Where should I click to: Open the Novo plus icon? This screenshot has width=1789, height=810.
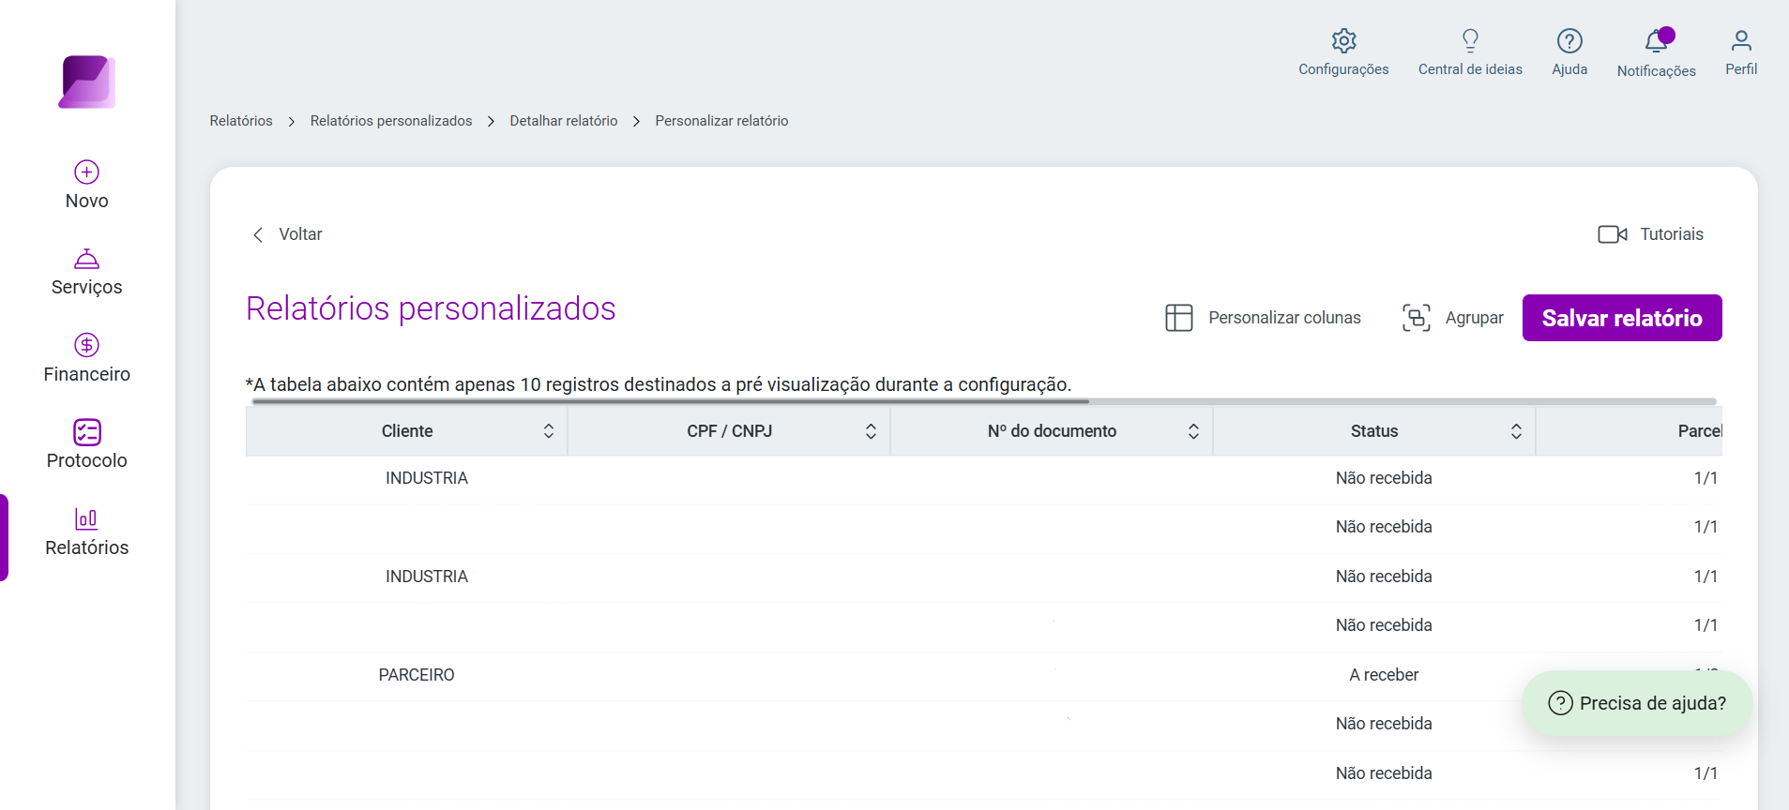[x=87, y=172]
